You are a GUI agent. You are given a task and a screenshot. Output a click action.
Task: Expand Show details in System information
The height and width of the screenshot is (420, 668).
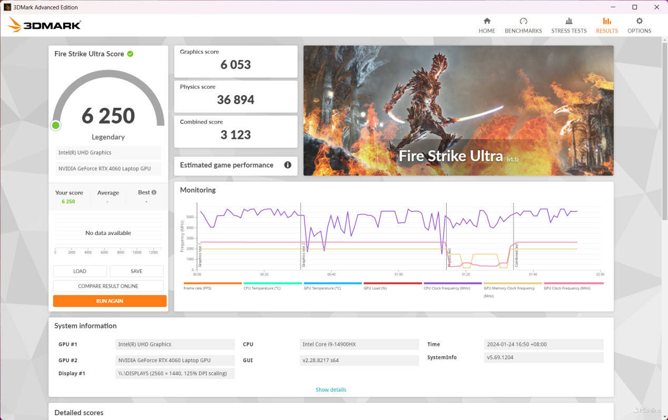331,390
